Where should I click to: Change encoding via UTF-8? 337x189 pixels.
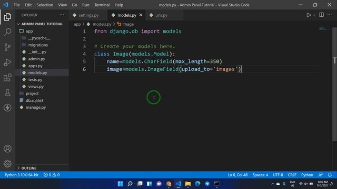278,175
